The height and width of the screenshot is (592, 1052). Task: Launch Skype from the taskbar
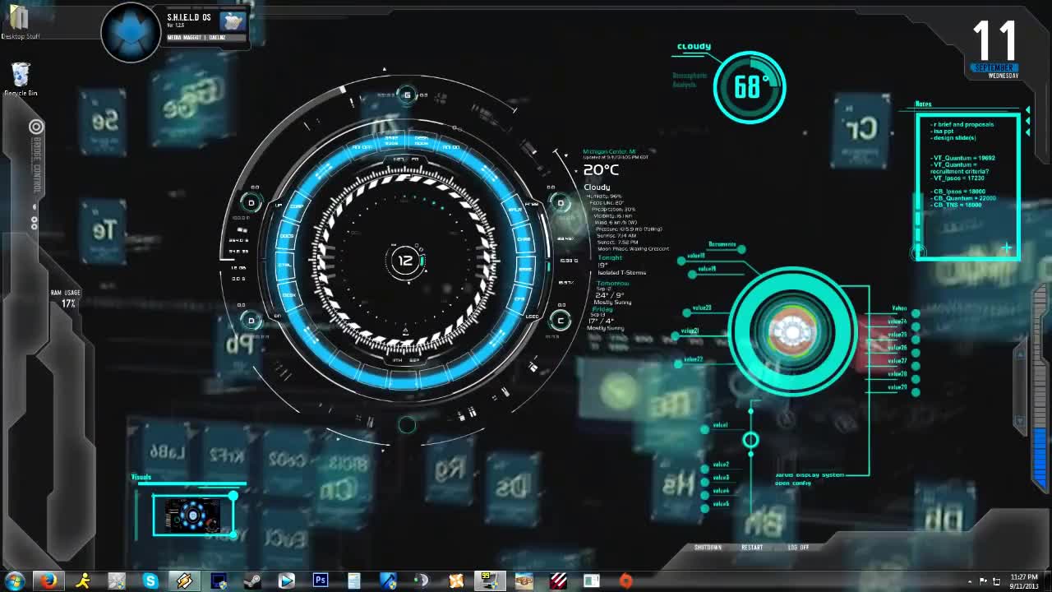[151, 580]
